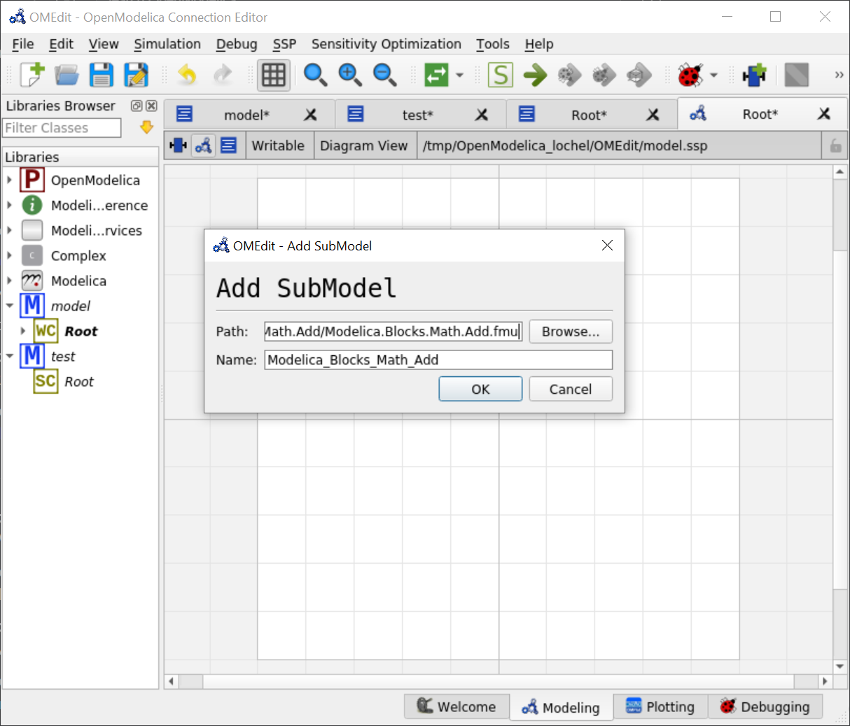This screenshot has width=850, height=726.
Task: Click the green re-simulate arrows icon
Action: [436, 75]
